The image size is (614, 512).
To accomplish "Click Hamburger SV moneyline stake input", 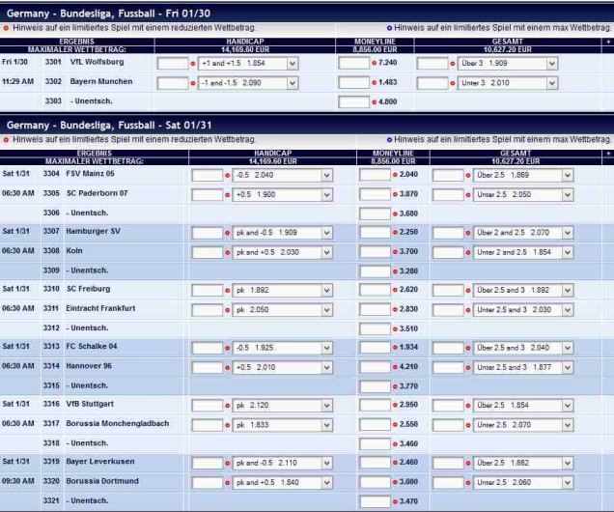I will 375,232.
